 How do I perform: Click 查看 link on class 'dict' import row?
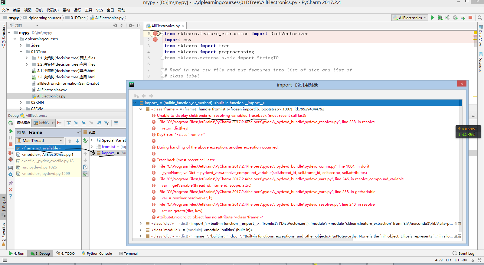[x=458, y=223]
